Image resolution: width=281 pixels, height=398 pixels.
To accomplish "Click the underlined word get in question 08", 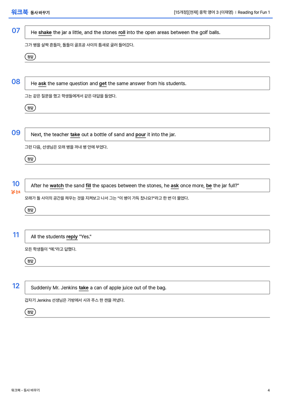I will point(103,83).
